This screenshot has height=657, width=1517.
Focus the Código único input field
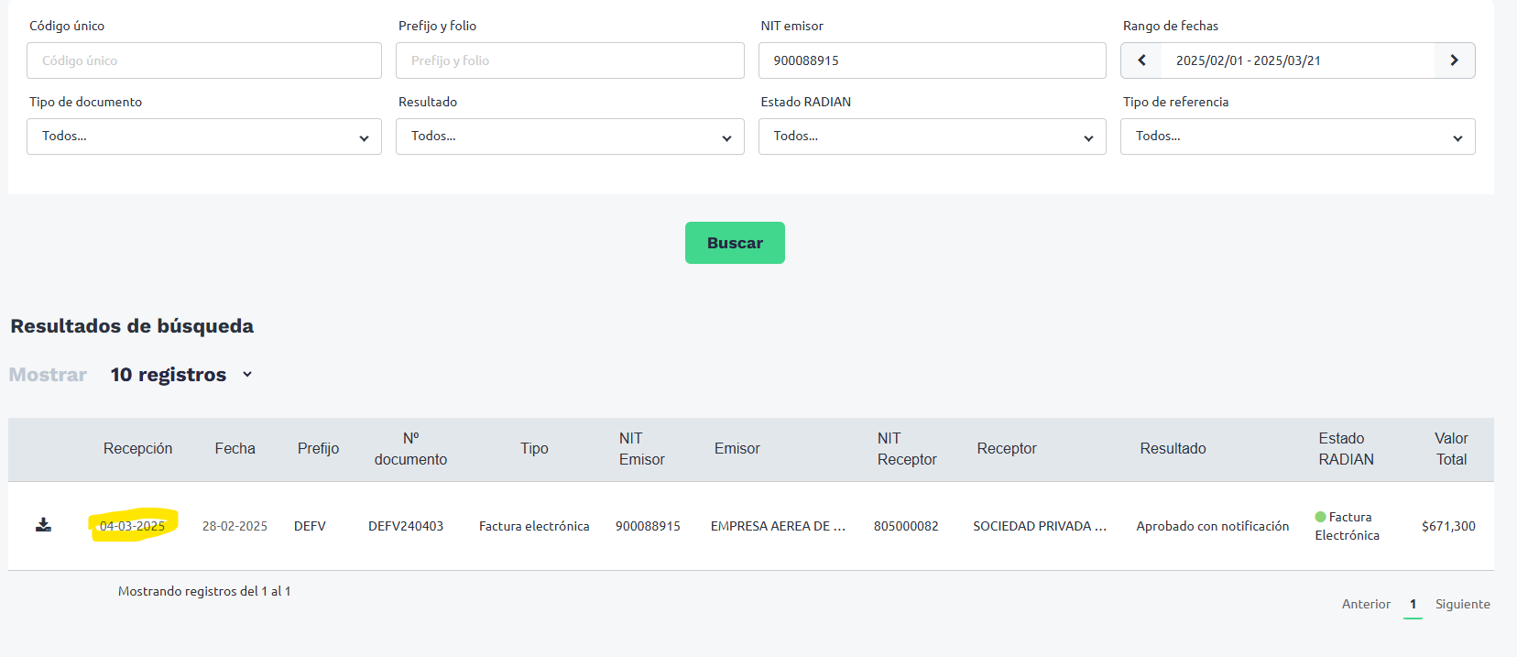point(203,60)
